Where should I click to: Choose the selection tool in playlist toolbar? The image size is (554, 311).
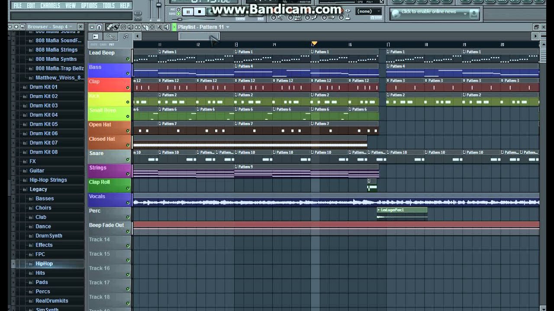(152, 27)
